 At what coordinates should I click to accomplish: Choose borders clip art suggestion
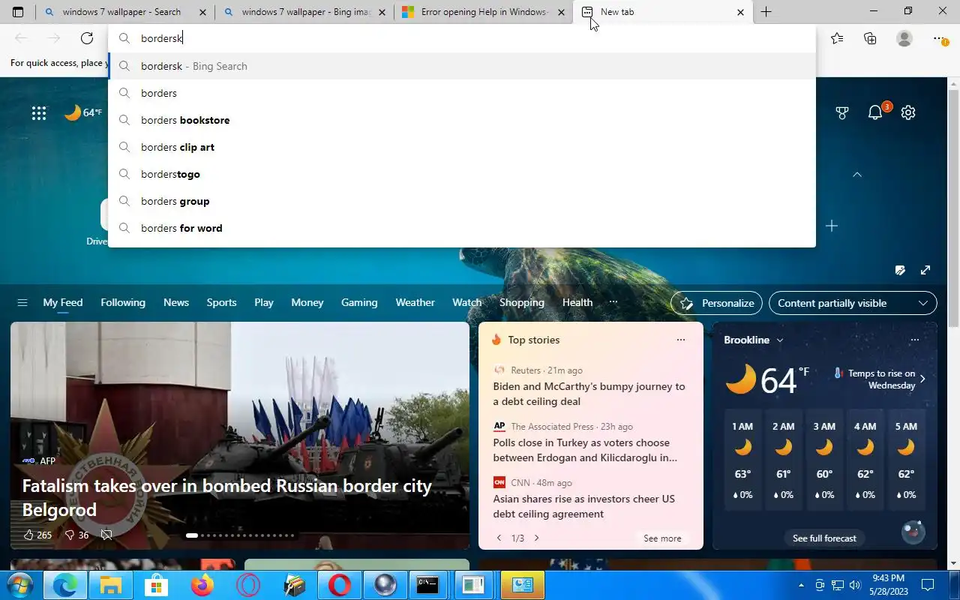462,147
